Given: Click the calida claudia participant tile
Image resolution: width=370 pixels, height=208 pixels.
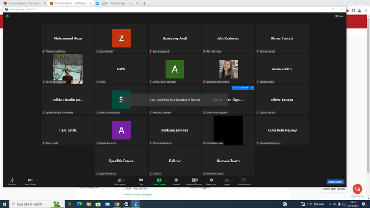Looking at the screenshot, I should tap(68, 99).
